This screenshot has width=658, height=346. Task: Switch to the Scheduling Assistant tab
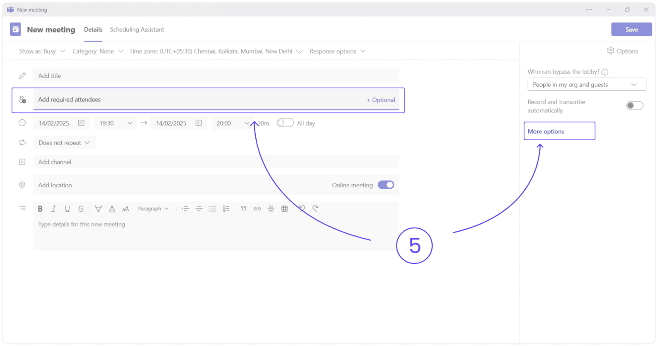(x=137, y=30)
